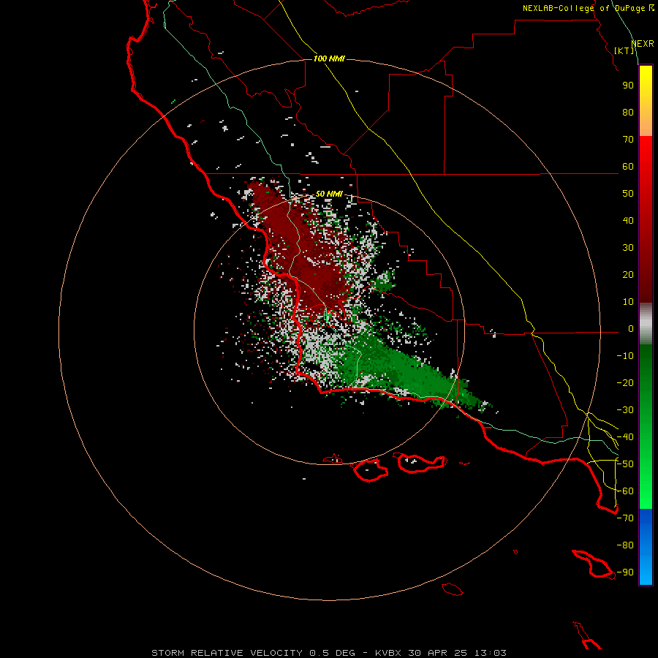Click the -50 knot scale label
The image size is (658, 658).
coord(625,464)
